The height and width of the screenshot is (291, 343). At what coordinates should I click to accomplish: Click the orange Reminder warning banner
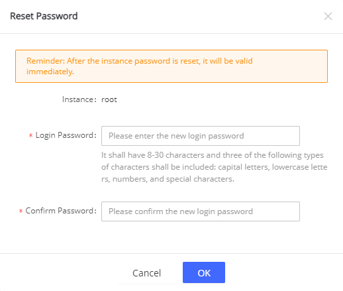click(x=171, y=66)
